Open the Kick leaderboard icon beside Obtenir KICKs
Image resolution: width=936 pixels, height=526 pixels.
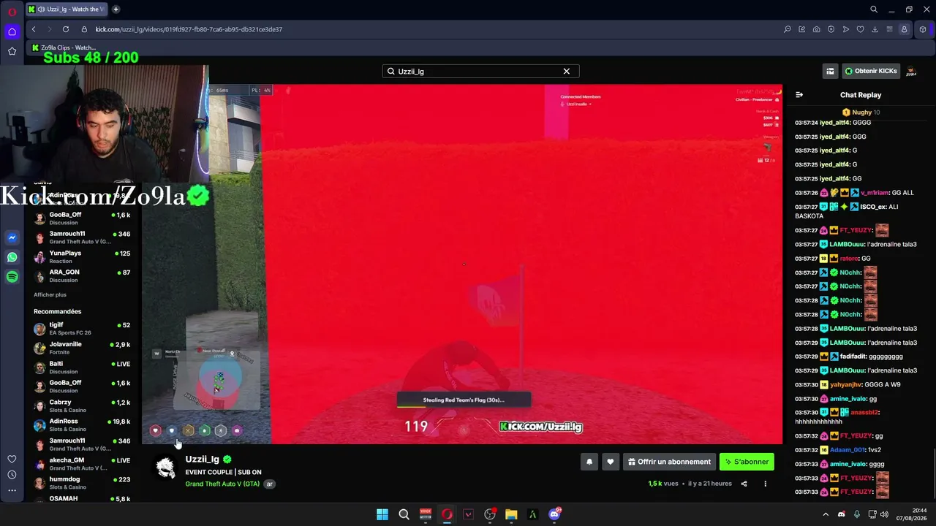830,71
